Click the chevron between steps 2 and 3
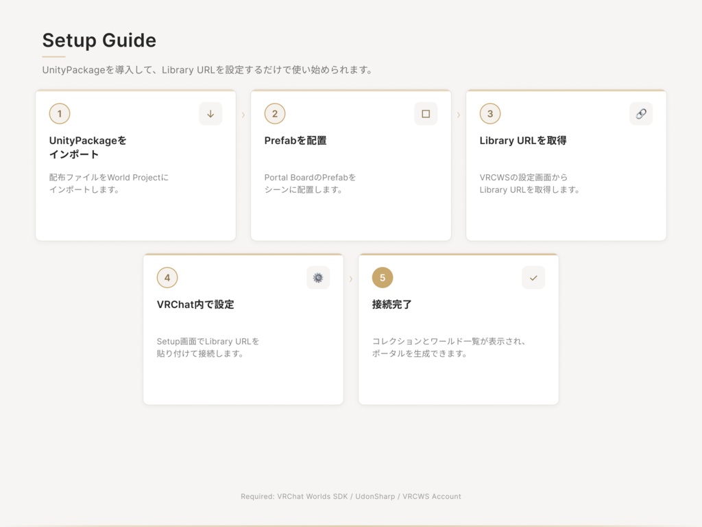This screenshot has width=702, height=527. coord(459,115)
